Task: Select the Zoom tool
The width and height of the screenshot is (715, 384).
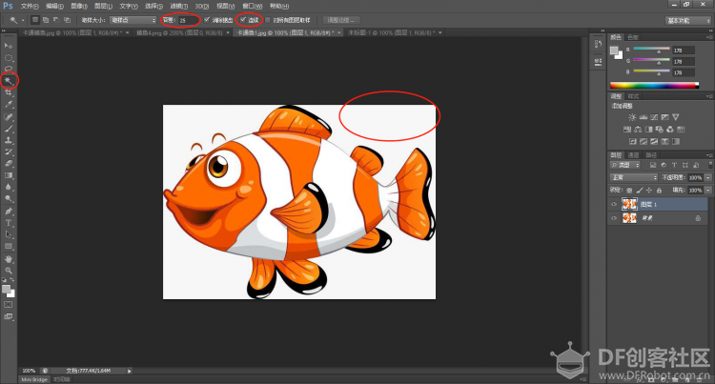Action: click(9, 271)
